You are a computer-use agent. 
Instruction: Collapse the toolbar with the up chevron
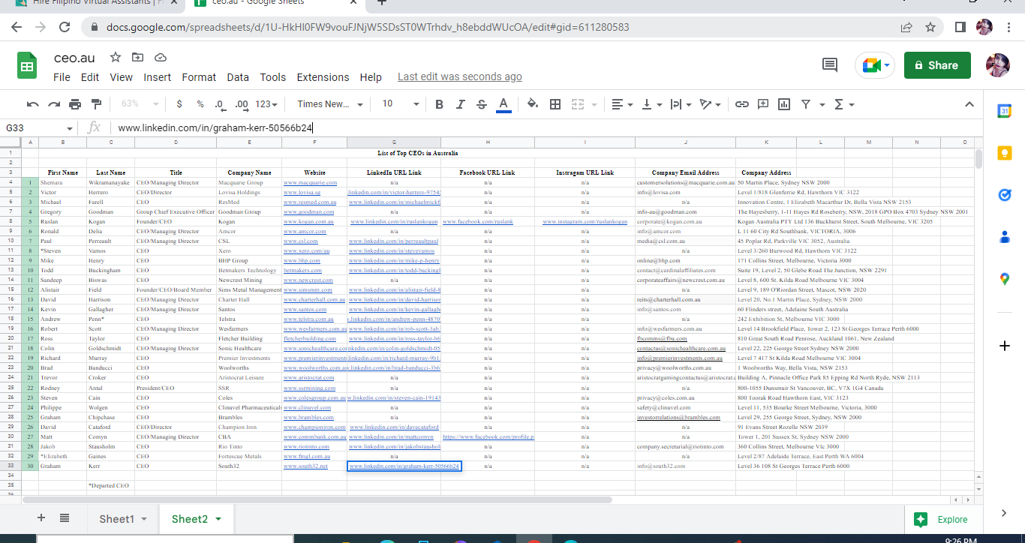[x=969, y=104]
